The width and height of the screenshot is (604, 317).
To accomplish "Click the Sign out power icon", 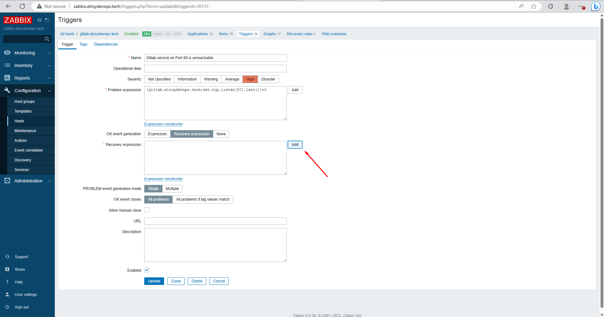I will coord(7,307).
